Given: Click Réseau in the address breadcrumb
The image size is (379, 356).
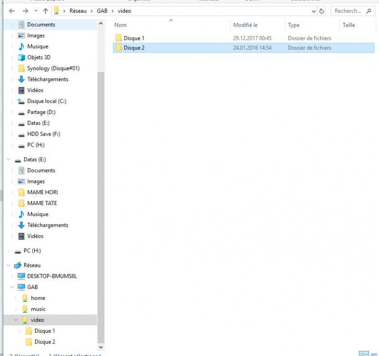Looking at the screenshot, I should [x=77, y=11].
